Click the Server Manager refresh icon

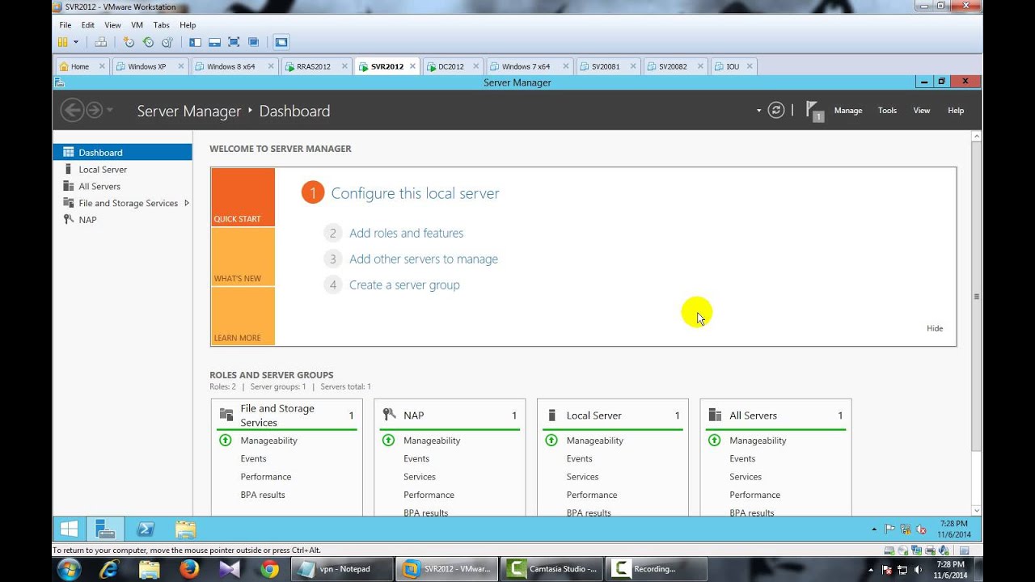click(x=776, y=110)
